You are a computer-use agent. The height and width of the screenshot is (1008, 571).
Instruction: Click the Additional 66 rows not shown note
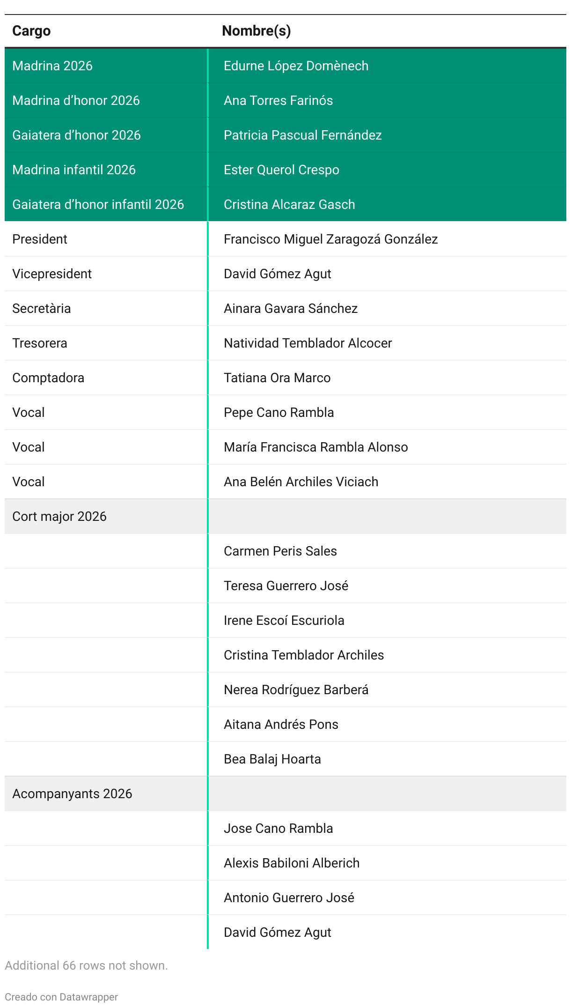(x=86, y=965)
